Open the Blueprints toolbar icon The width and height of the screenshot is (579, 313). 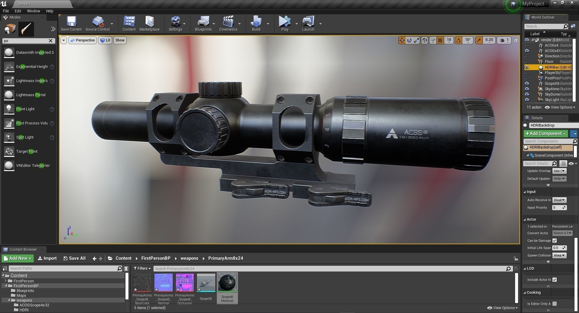coord(203,24)
